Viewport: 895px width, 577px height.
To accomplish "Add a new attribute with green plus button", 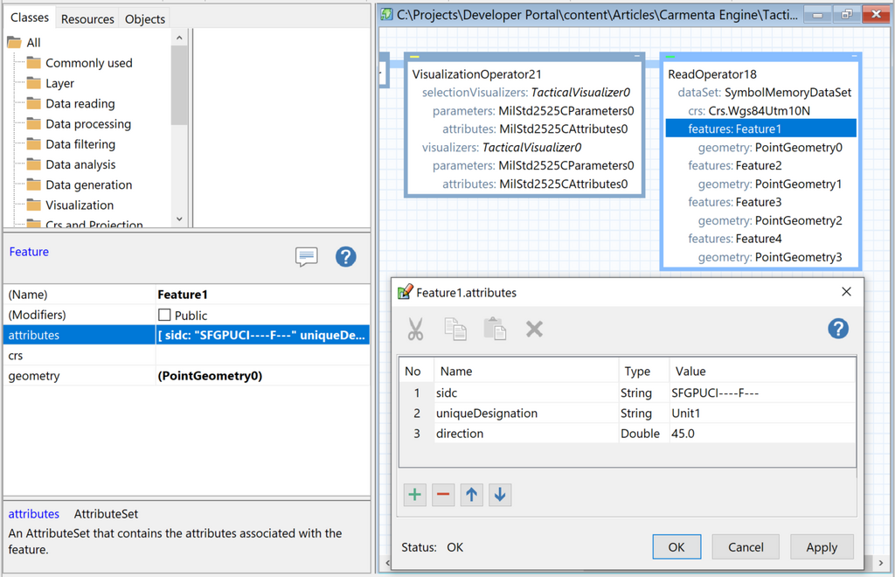I will 415,495.
